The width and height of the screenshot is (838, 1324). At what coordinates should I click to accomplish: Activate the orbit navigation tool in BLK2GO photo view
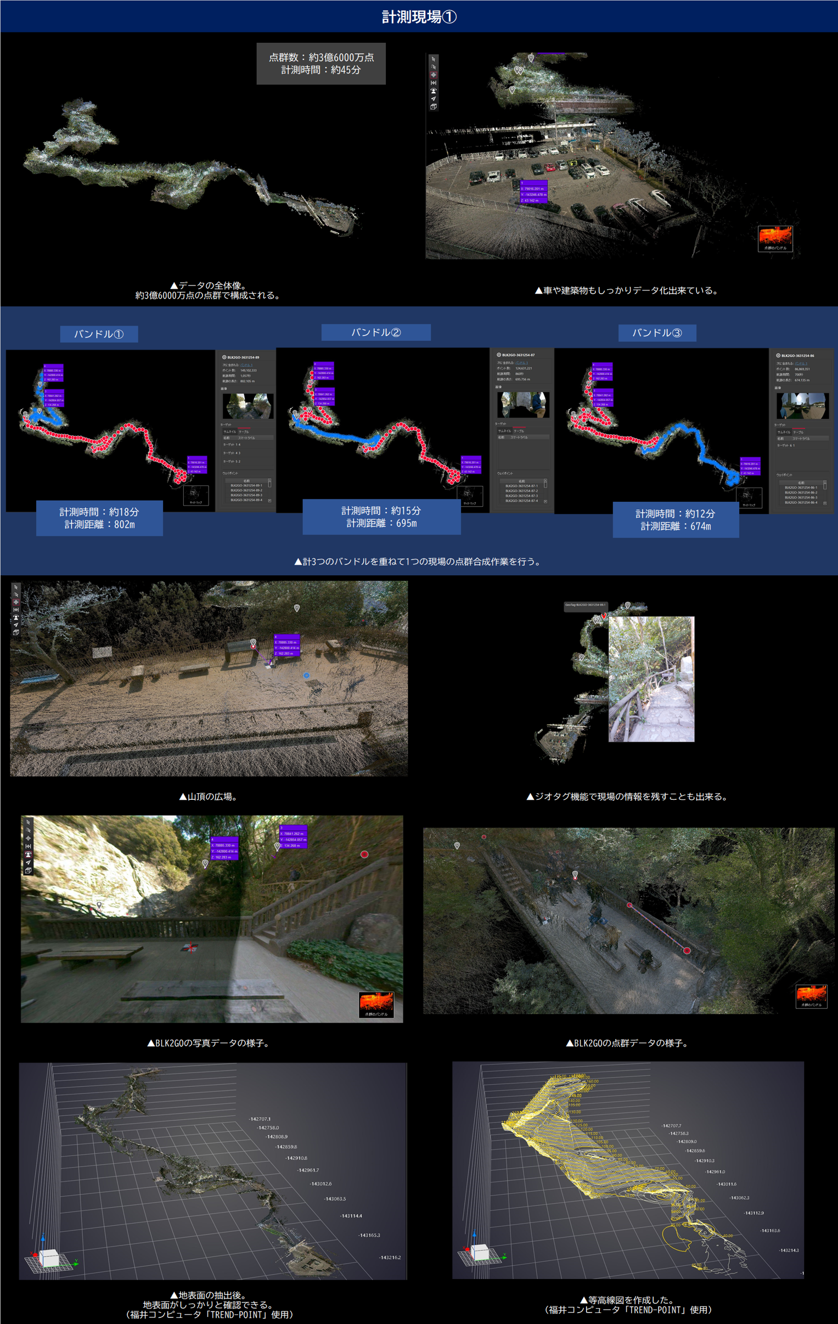(28, 839)
